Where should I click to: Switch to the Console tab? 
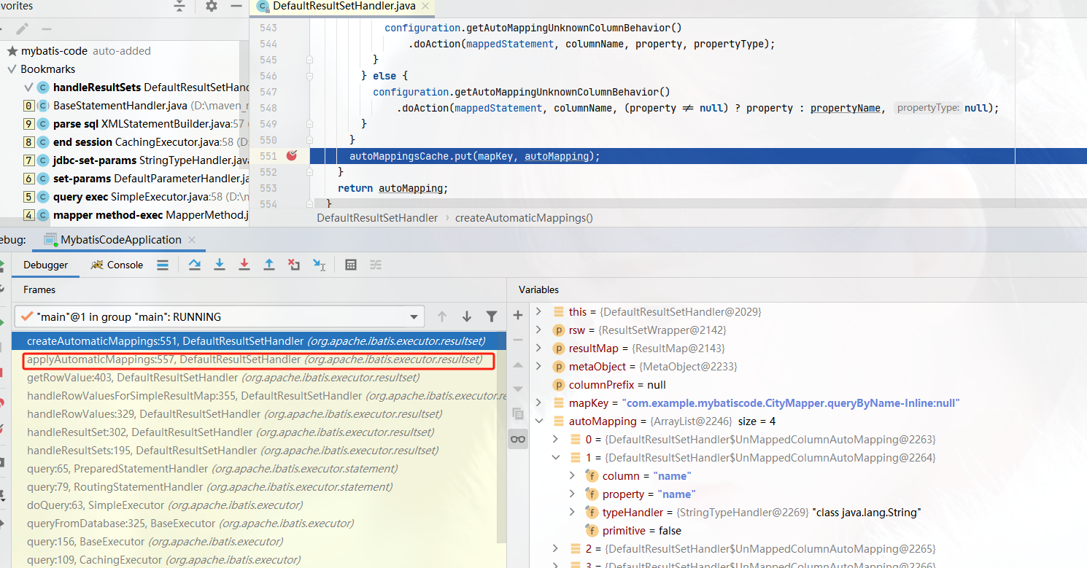point(117,265)
